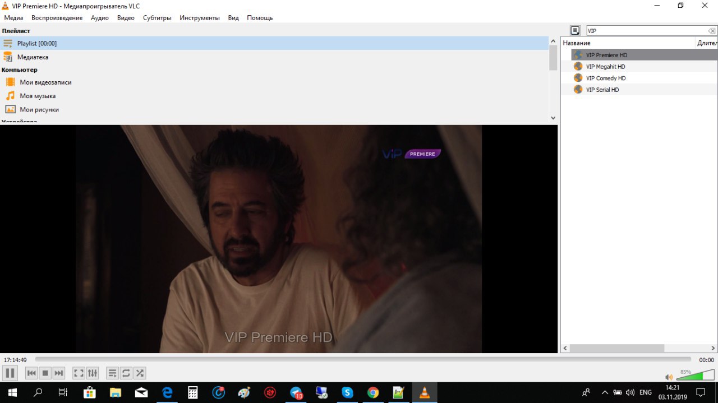Mute audio via speaker icon
This screenshot has width=718, height=403.
pyautogui.click(x=669, y=377)
